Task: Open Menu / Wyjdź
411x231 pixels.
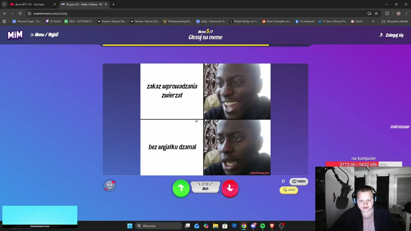Action: coord(44,35)
